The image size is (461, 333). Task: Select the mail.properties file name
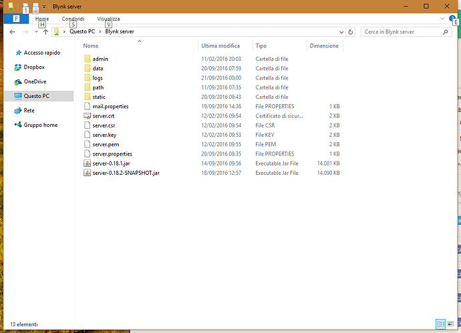point(110,106)
